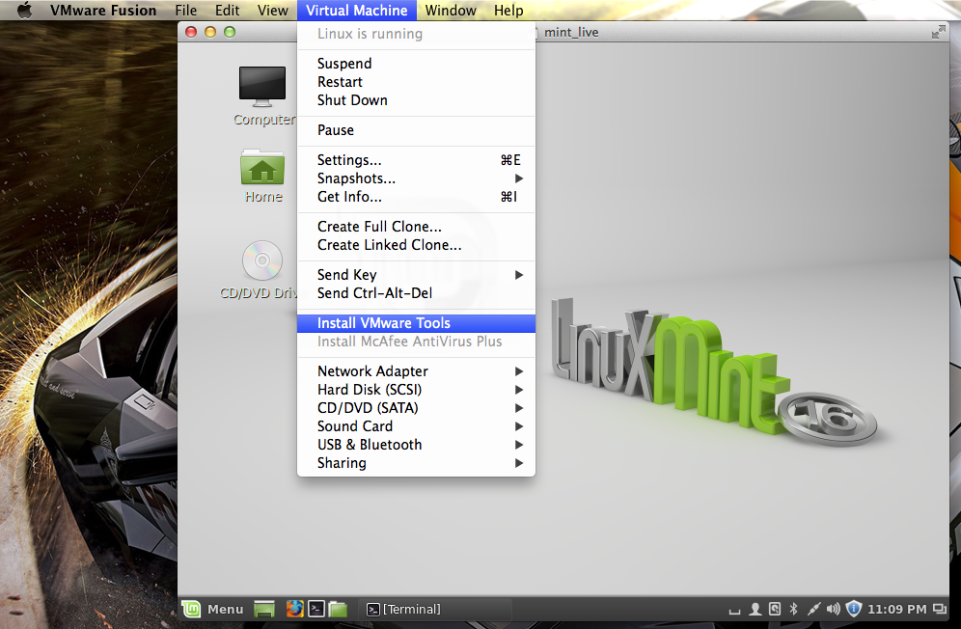Viewport: 961px width, 629px height.
Task: Open the Files folder launcher in panel
Action: 337,609
